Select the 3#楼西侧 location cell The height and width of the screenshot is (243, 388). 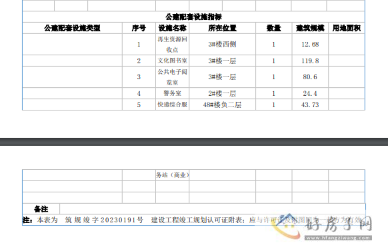pos(222,44)
